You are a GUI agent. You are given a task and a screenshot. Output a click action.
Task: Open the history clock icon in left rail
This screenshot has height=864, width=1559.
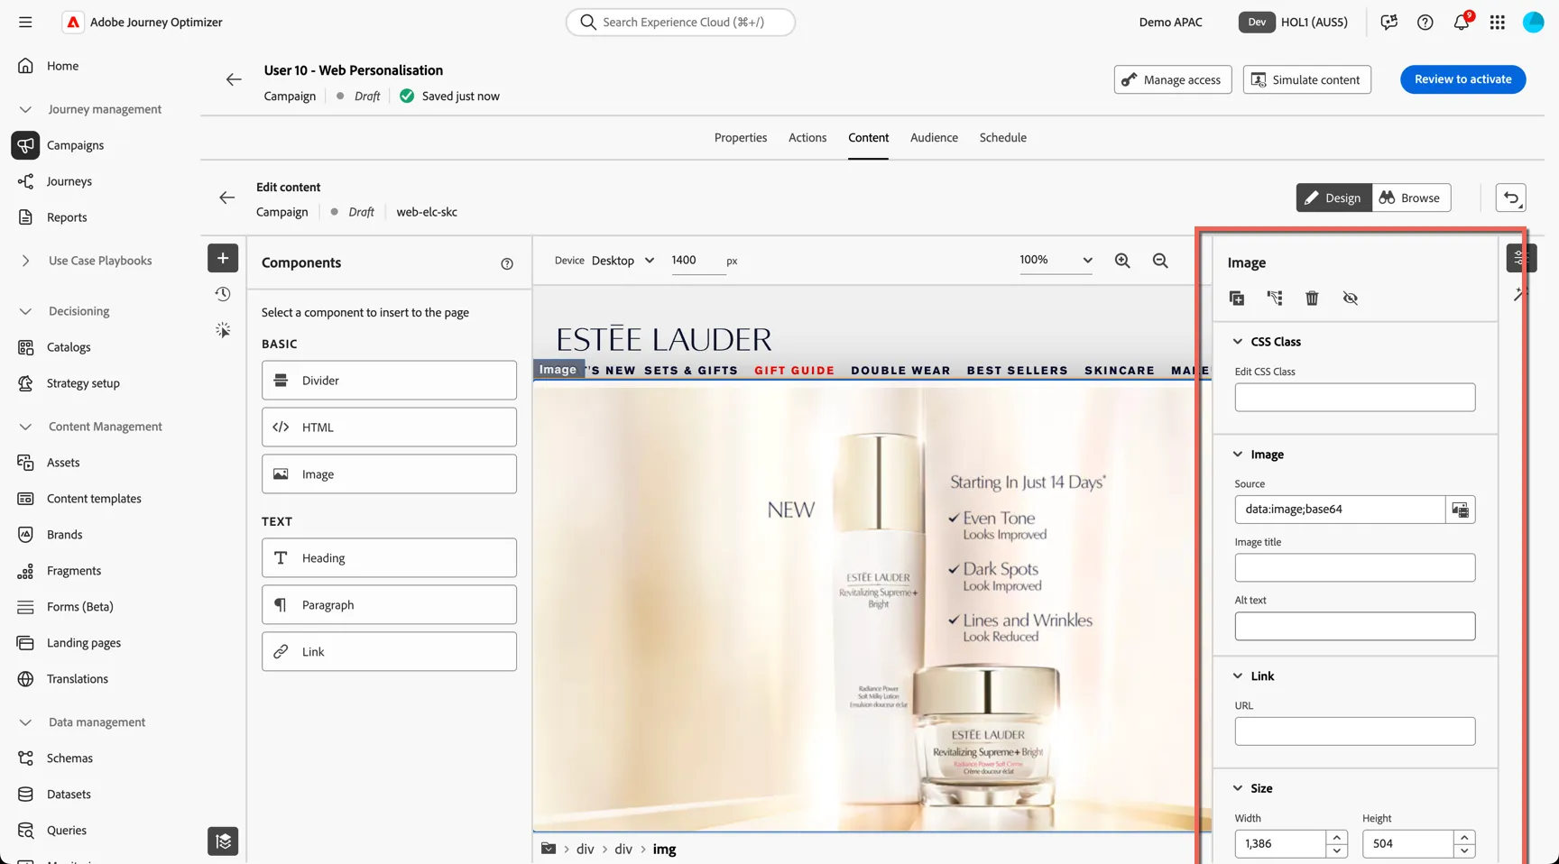(x=223, y=294)
